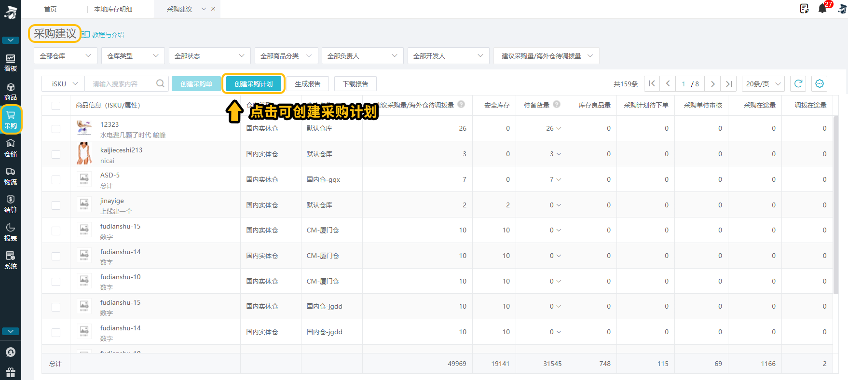
Task: Click the customer support headset icon
Action: coord(11,352)
